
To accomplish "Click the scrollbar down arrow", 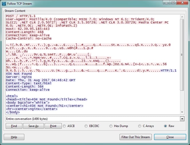I will pyautogui.click(x=182, y=112).
